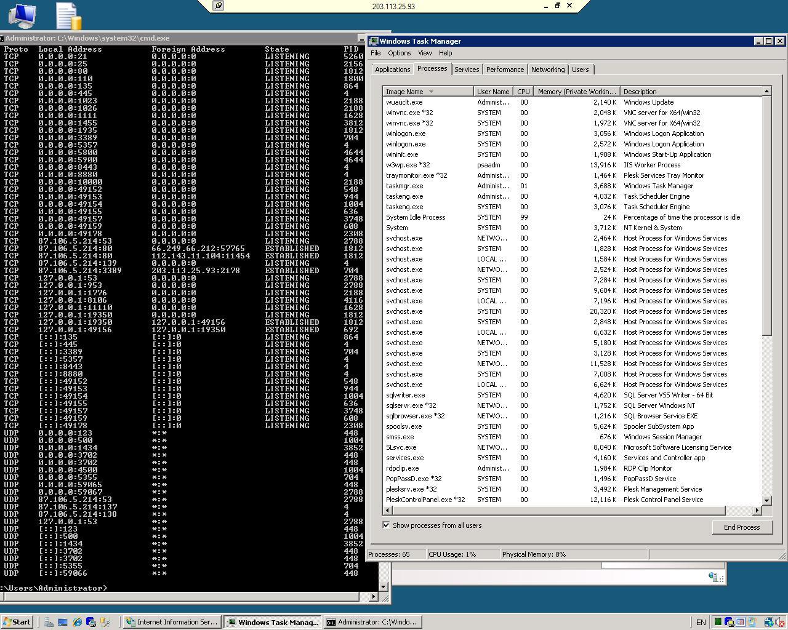The width and height of the screenshot is (788, 630).
Task: Select the System Idle Process row
Action: point(572,217)
